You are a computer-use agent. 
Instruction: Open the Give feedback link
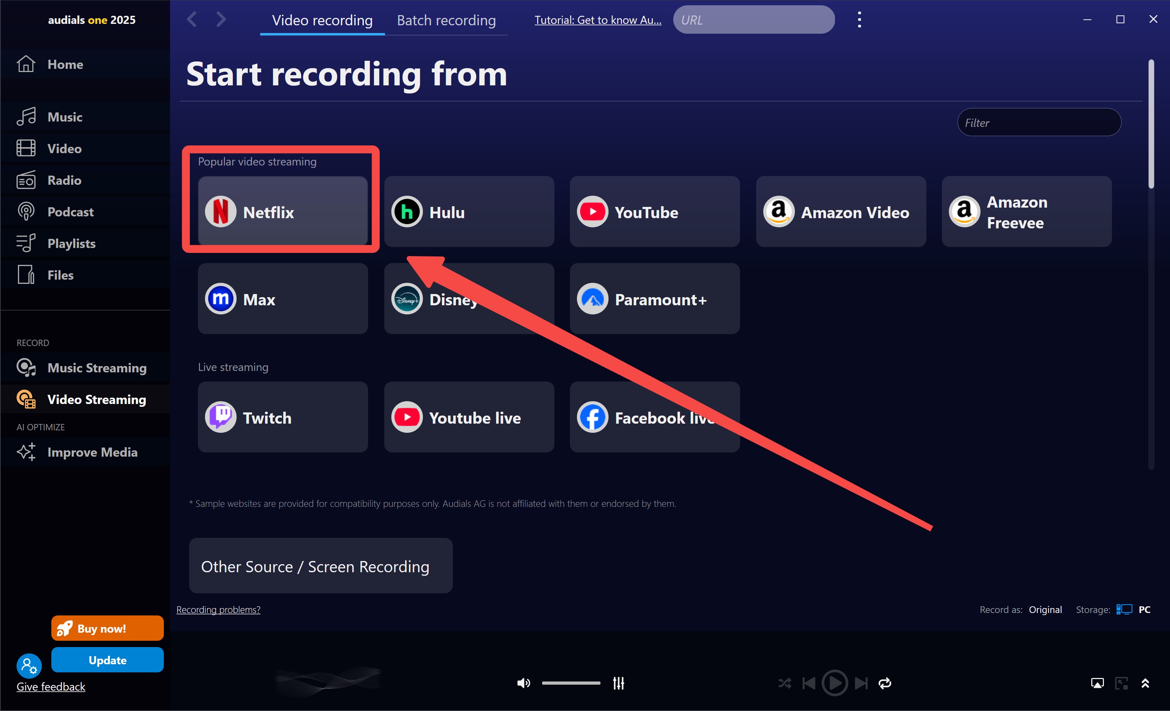pos(51,686)
